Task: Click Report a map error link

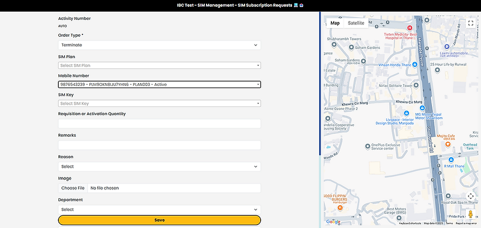Action: pos(466,224)
